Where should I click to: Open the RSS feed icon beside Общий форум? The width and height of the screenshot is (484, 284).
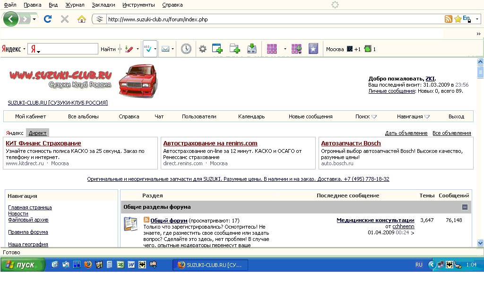click(147, 220)
